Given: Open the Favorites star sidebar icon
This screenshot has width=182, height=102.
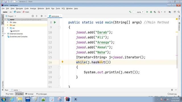Looking at the screenshot, I should click(x=3, y=90).
